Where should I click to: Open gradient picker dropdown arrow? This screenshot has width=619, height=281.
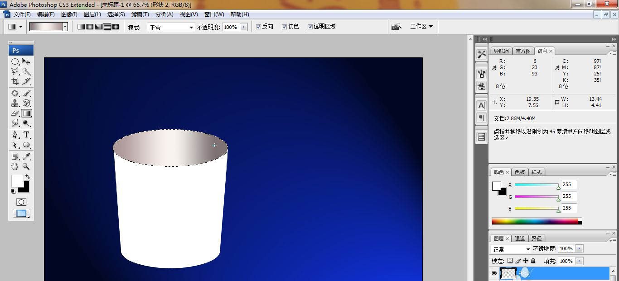65,27
